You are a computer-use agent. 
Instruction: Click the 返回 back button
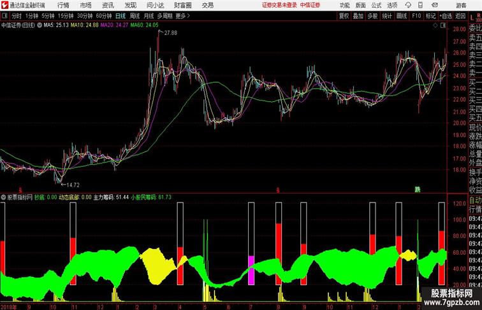(460, 16)
